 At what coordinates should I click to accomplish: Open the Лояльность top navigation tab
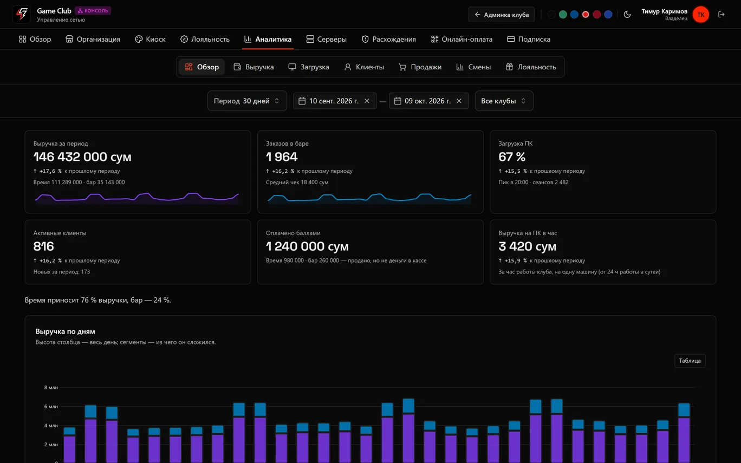205,39
